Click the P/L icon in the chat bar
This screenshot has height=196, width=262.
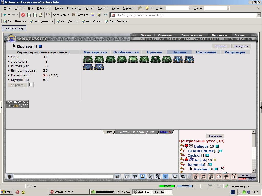[158, 176]
